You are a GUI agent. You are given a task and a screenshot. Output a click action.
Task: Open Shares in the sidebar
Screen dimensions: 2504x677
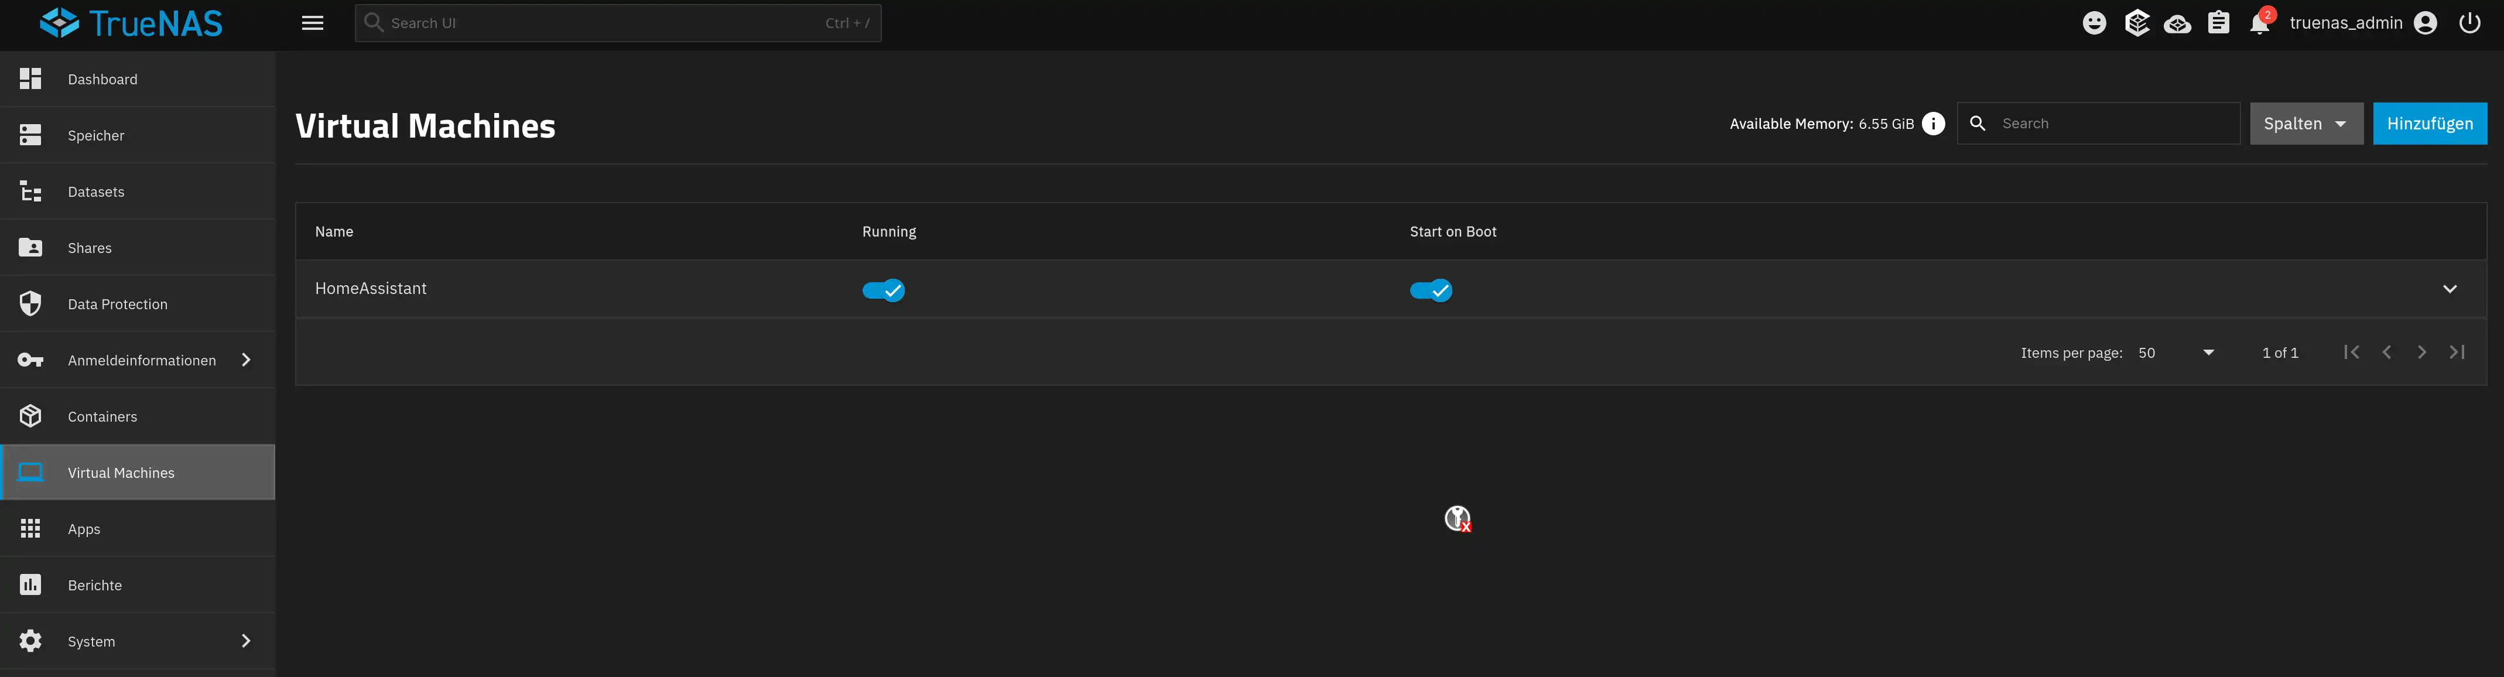(138, 248)
